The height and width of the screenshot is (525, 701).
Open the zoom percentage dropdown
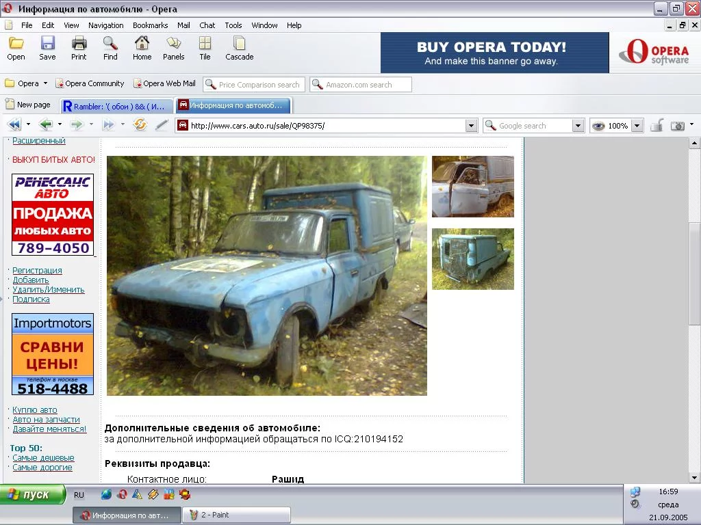tap(637, 126)
